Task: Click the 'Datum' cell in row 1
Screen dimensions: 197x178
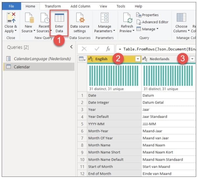Action: tap(168, 95)
